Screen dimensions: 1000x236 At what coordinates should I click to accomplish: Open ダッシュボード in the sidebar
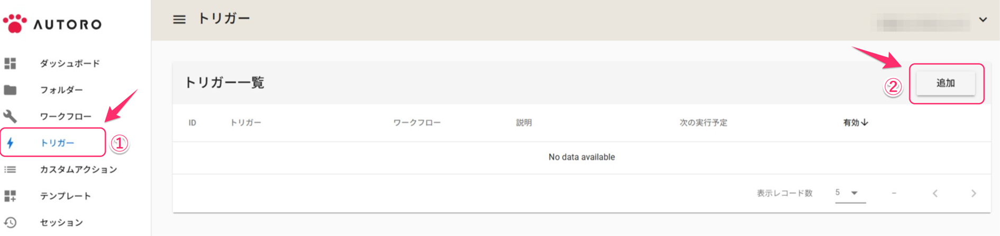[70, 63]
